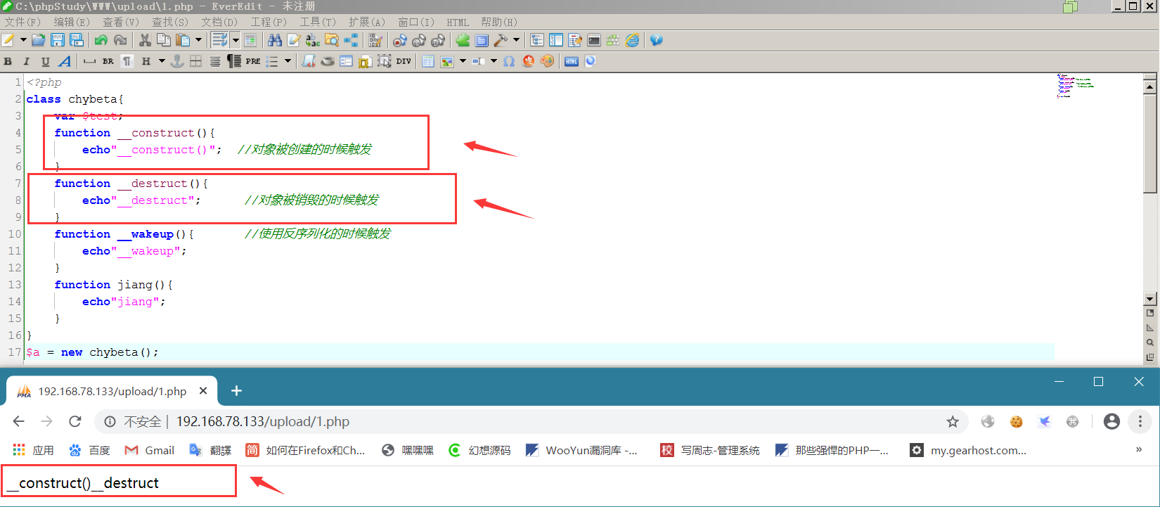This screenshot has height=507, width=1160.
Task: Toggle word wrap toolbar button
Action: coord(220,40)
